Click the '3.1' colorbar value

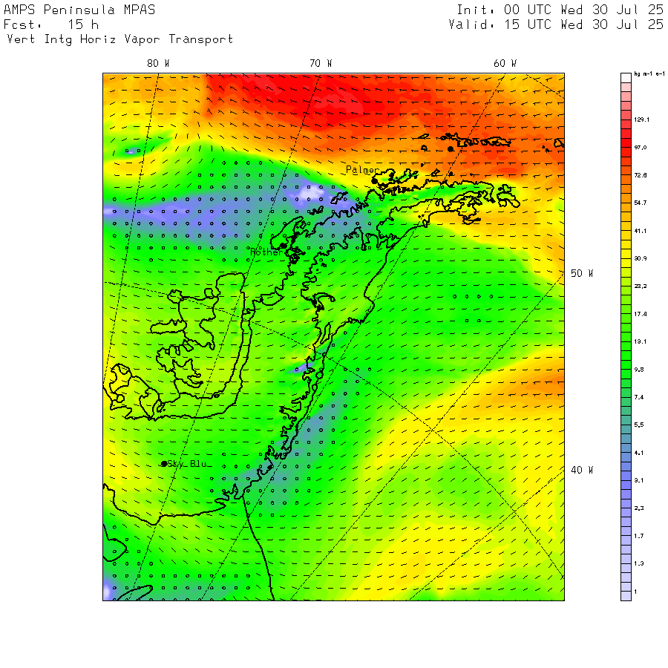pyautogui.click(x=639, y=480)
